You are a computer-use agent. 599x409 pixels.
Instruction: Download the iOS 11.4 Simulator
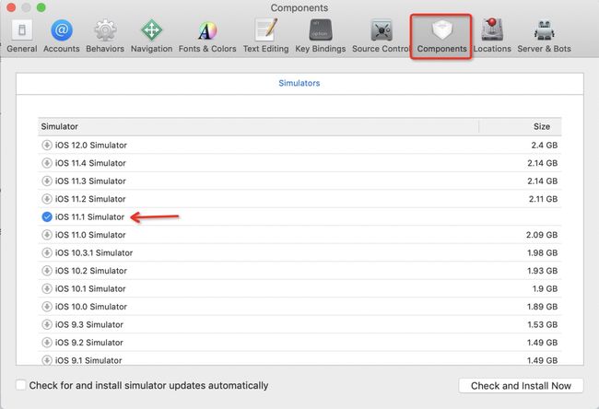(47, 163)
